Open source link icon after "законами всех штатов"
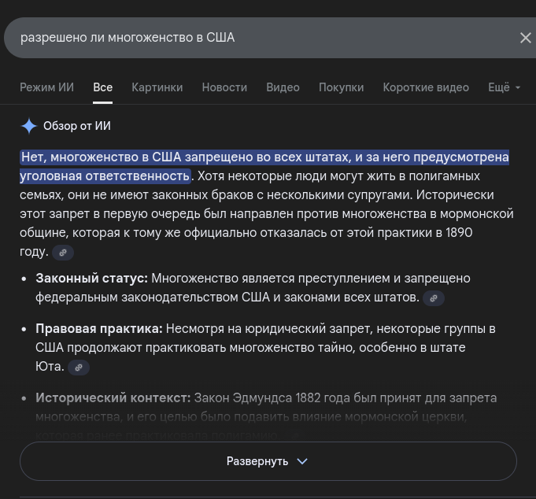 pos(434,298)
